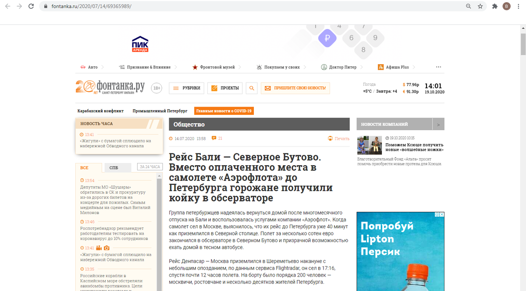This screenshot has width=526, height=291.
Task: Open Главные новости о COVID-19
Action: (x=224, y=111)
